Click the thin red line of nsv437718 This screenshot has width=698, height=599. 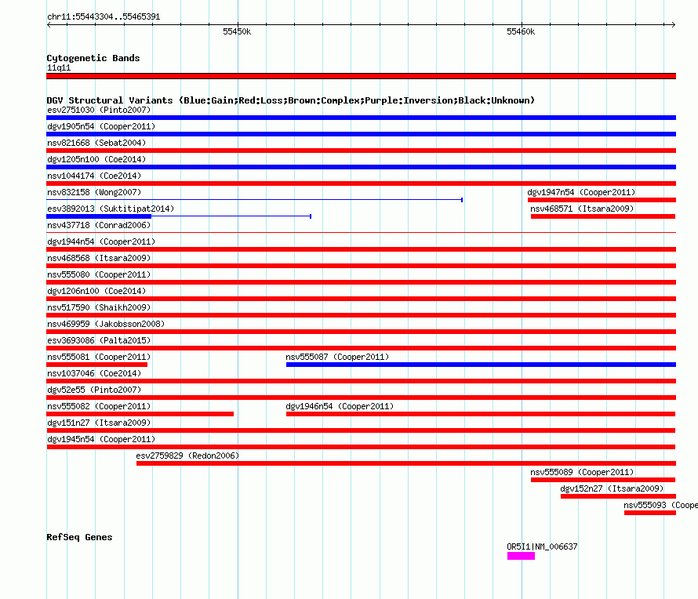point(361,232)
